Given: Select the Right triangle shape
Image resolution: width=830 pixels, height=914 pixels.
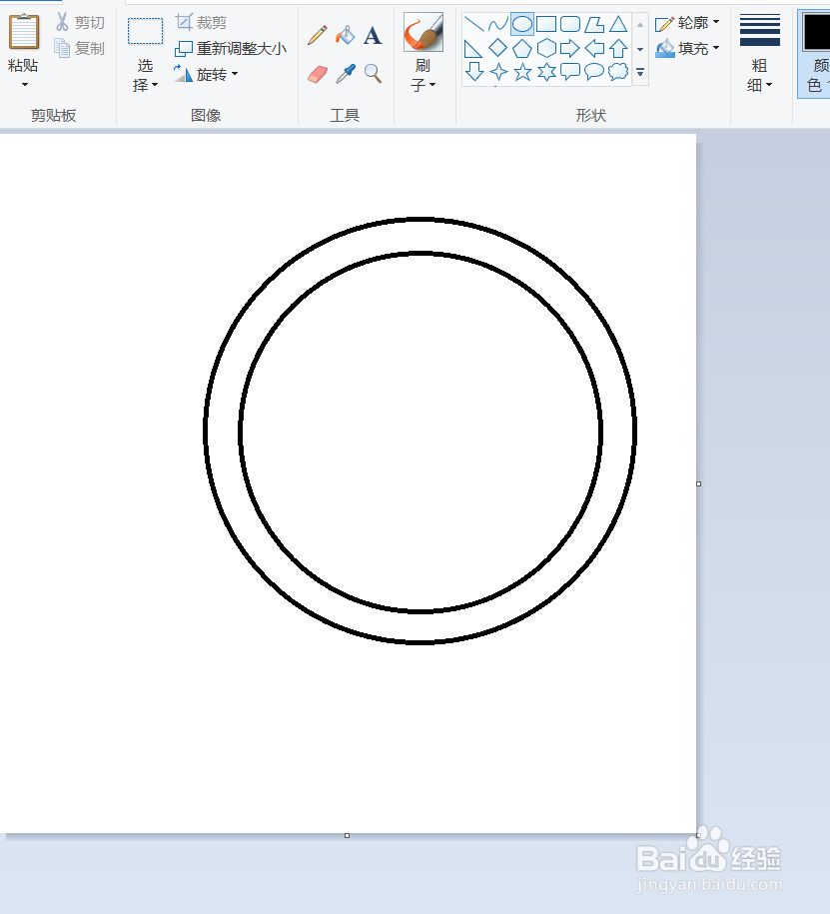Looking at the screenshot, I should point(472,48).
